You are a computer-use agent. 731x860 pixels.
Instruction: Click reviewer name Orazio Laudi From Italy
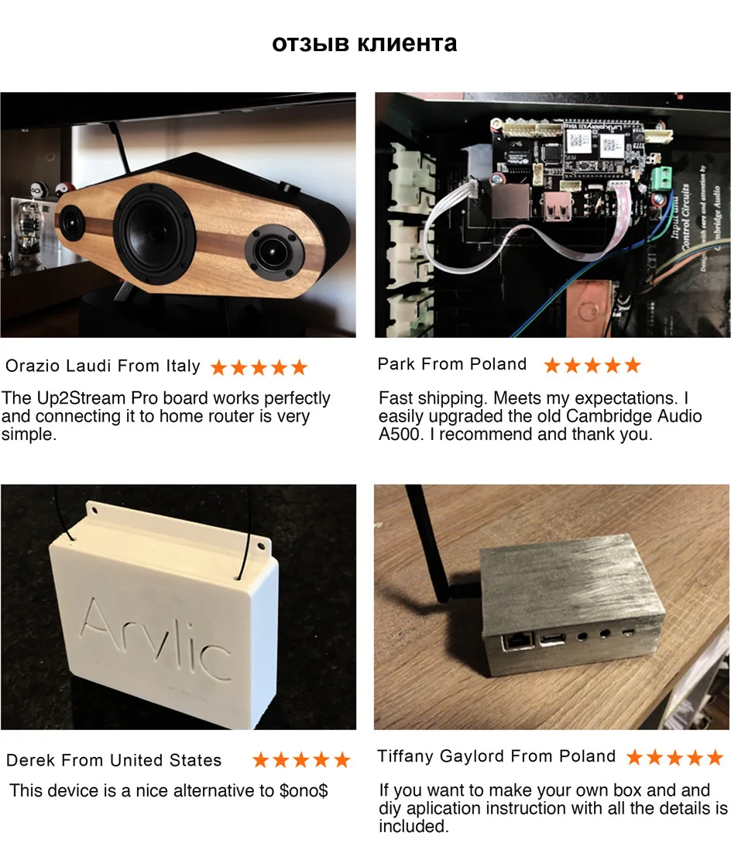tap(102, 366)
